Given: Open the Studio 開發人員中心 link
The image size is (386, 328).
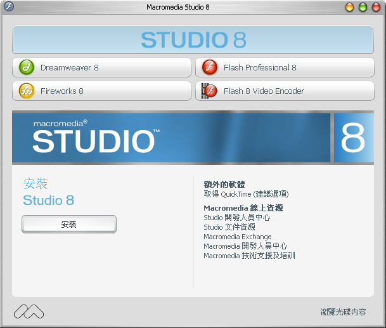Looking at the screenshot, I should pyautogui.click(x=237, y=218).
